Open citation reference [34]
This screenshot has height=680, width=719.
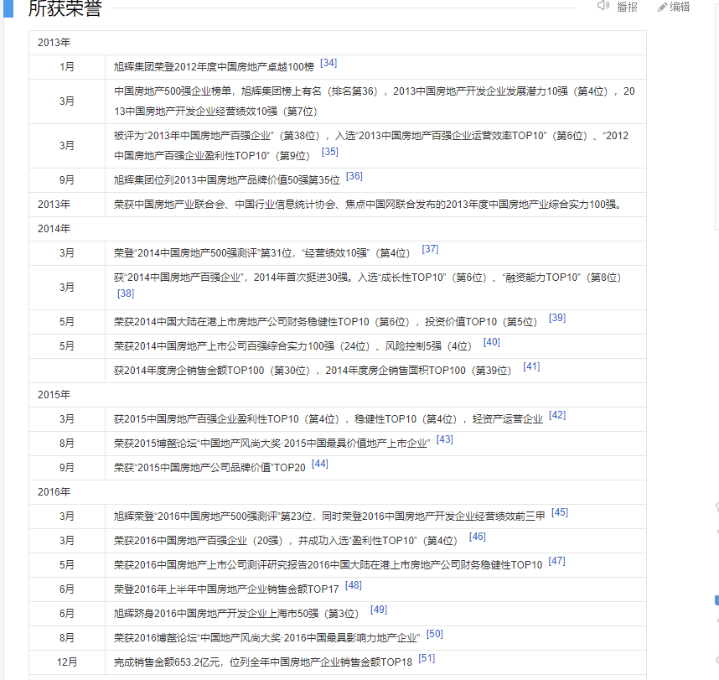pyautogui.click(x=328, y=63)
